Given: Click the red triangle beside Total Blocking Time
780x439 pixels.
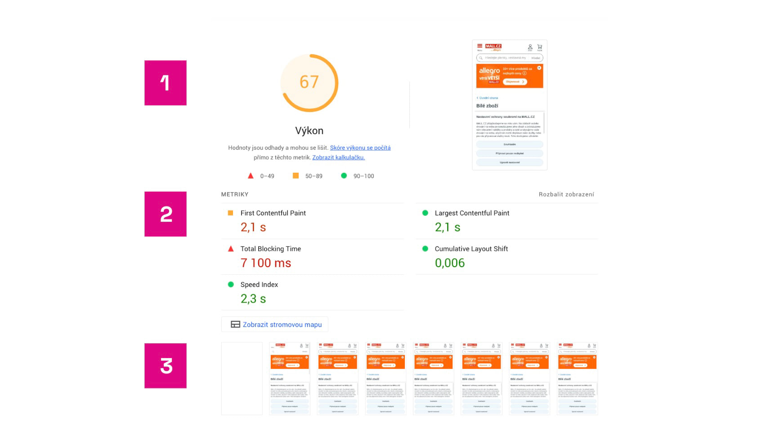Looking at the screenshot, I should coord(231,249).
